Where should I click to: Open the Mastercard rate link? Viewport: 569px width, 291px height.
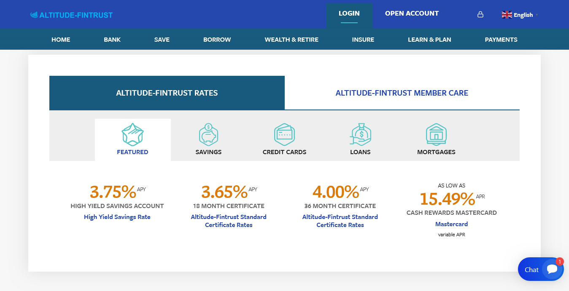(451, 224)
